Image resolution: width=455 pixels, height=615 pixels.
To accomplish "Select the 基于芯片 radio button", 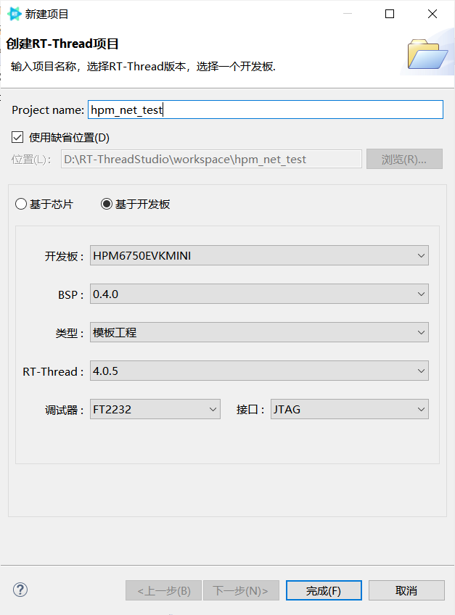I will click(21, 204).
